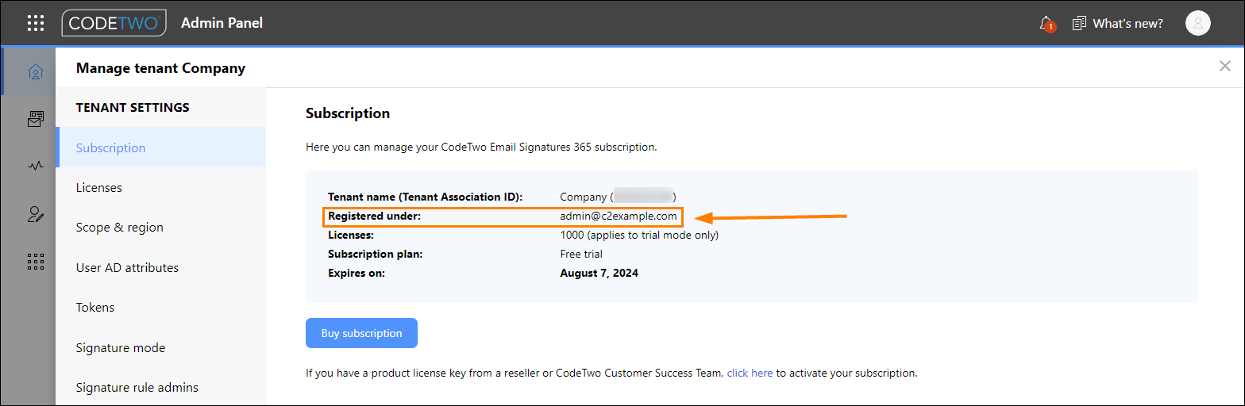Click the 'August 7, 2024' expiry date
1245x406 pixels.
pos(599,274)
